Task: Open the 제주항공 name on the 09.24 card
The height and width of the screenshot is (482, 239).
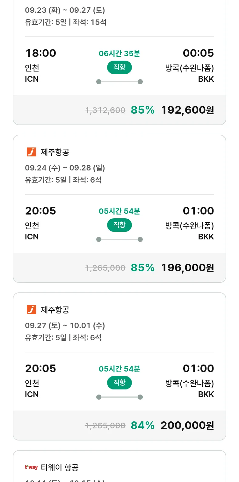Action: tap(55, 152)
